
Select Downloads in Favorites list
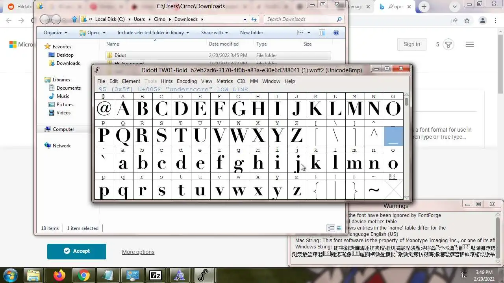tap(68, 63)
